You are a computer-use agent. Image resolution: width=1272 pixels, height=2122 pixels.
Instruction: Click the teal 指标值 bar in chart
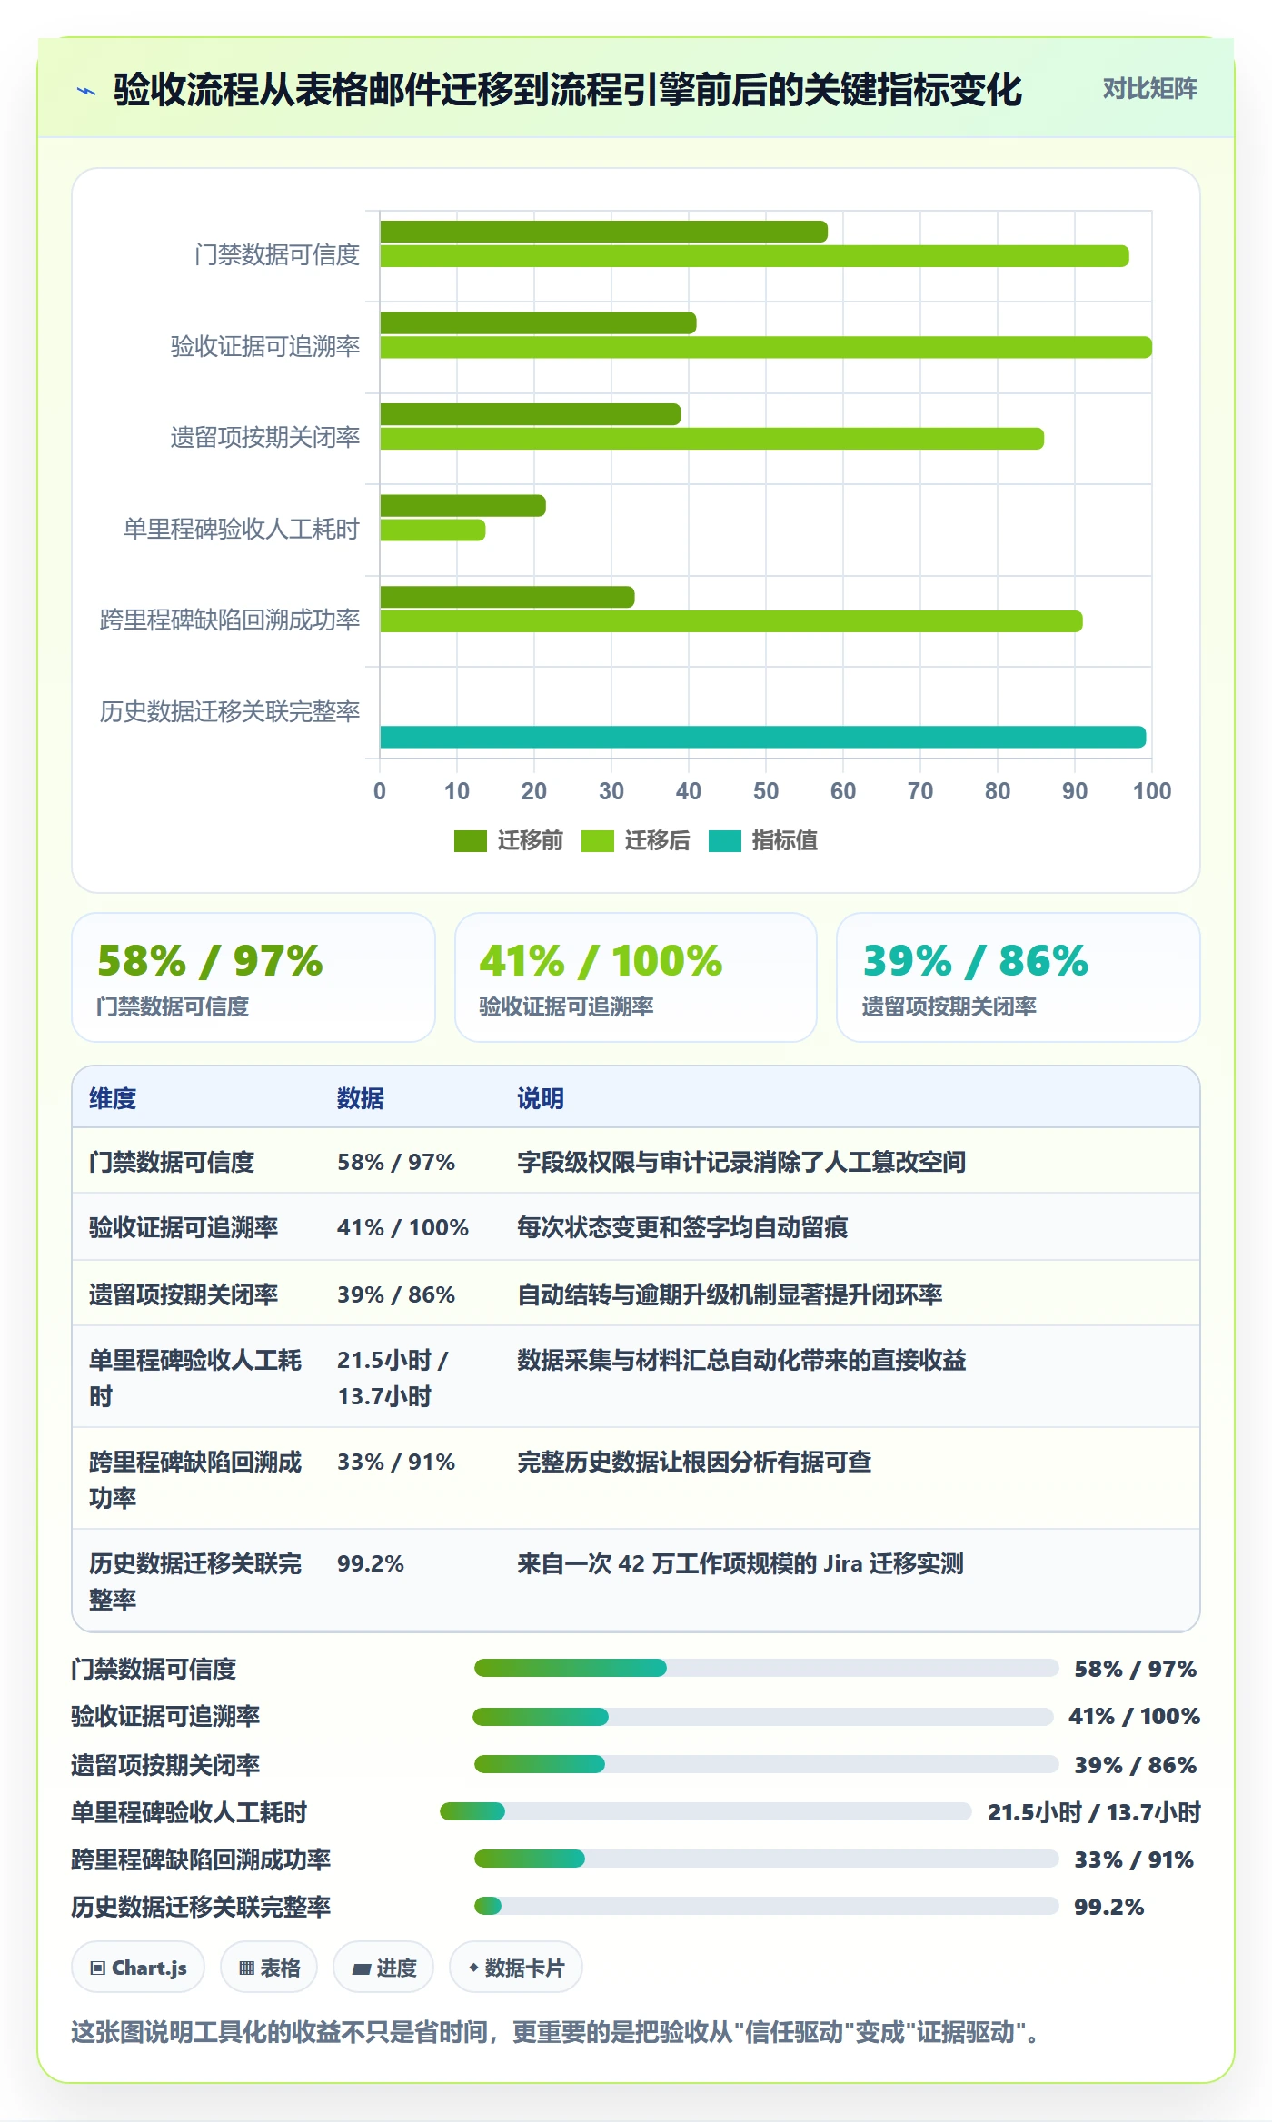[x=762, y=737]
